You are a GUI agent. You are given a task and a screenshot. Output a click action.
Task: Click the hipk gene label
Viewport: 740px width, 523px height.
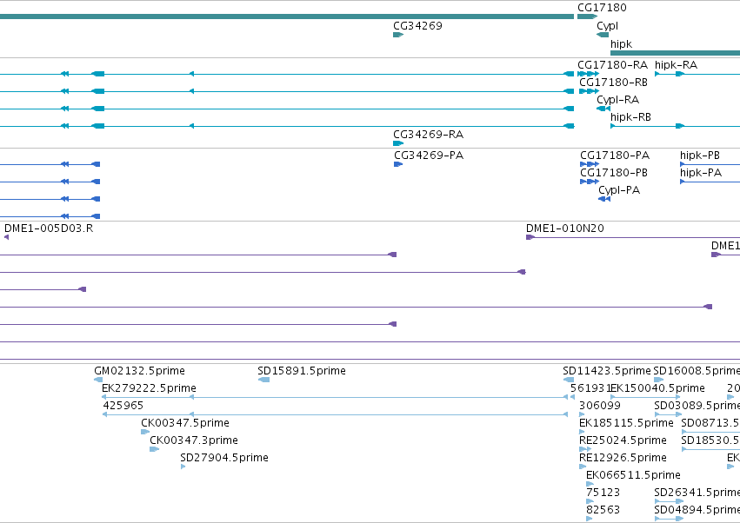point(621,44)
